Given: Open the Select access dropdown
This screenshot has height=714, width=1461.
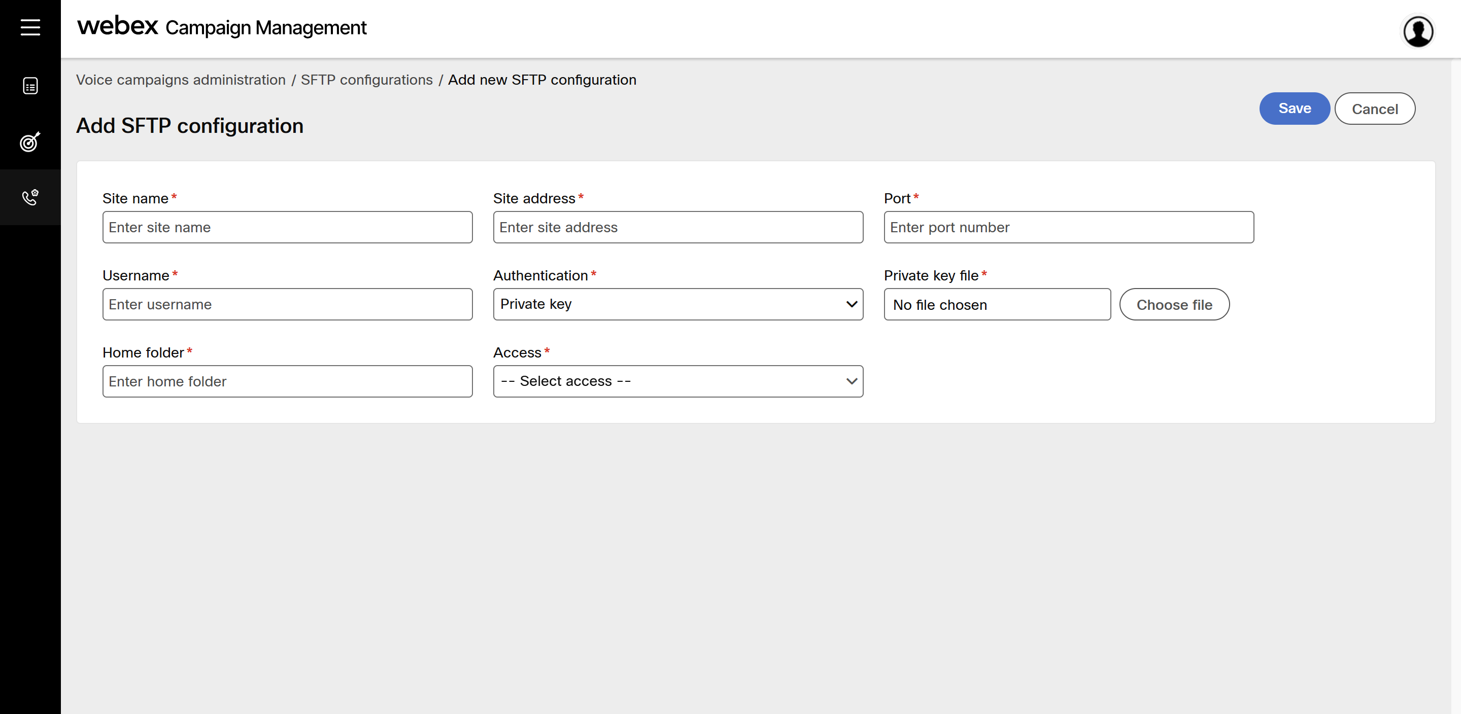Looking at the screenshot, I should [x=678, y=381].
